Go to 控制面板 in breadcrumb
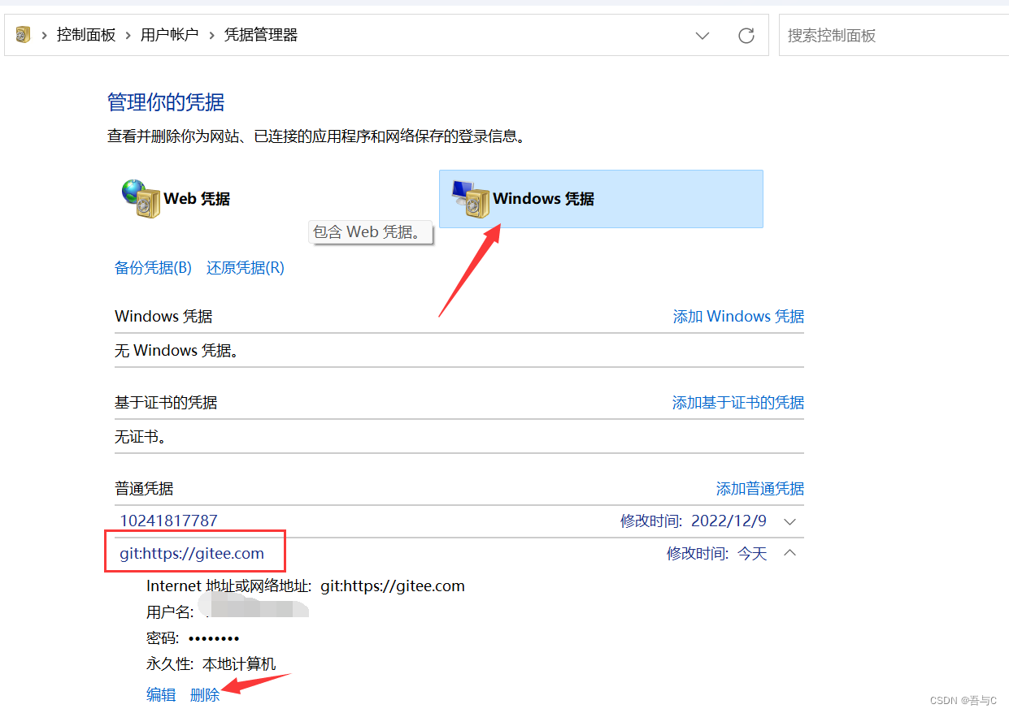1009x713 pixels. [86, 35]
